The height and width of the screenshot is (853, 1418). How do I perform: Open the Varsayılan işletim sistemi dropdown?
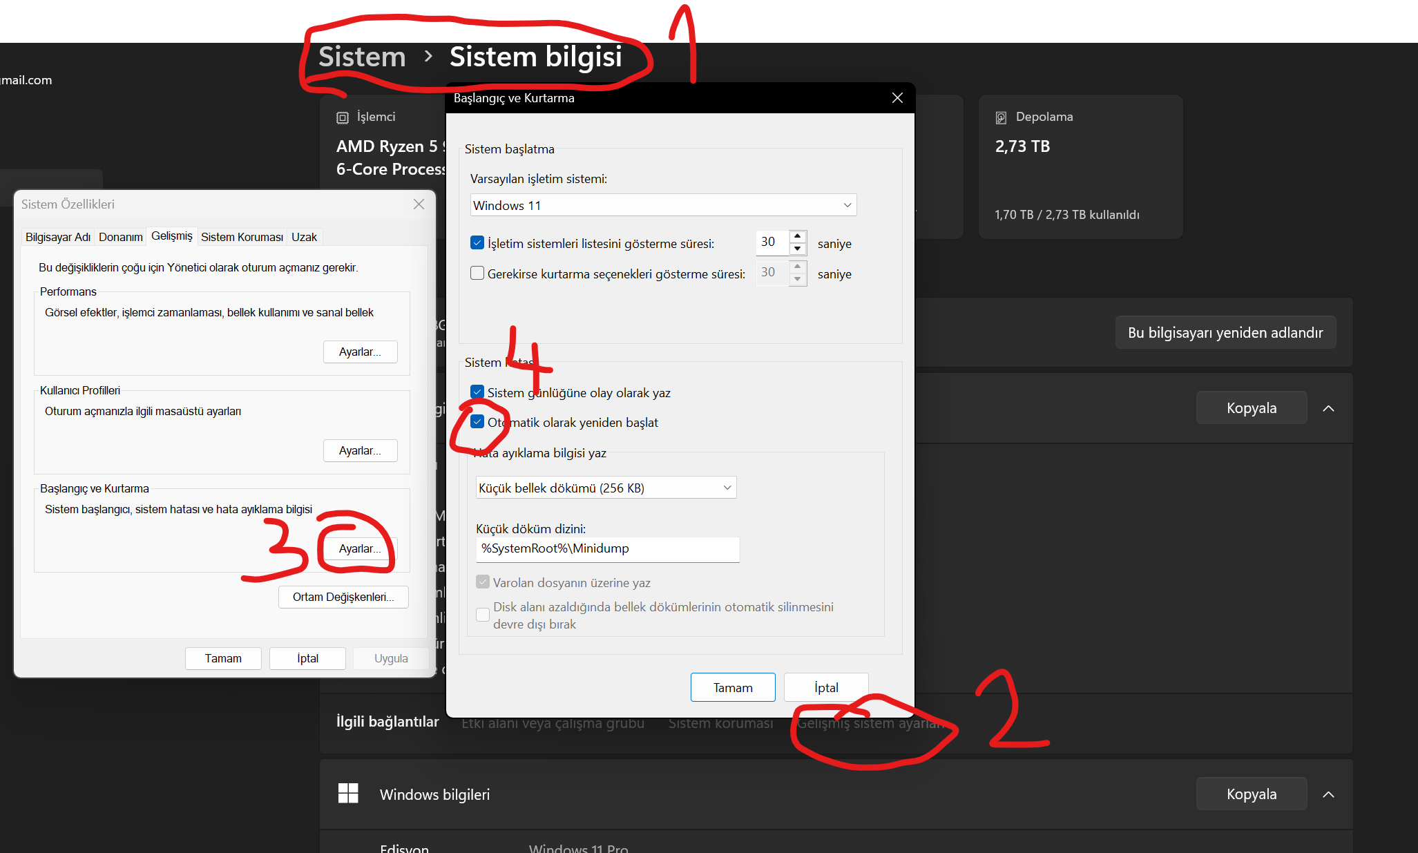tap(664, 205)
